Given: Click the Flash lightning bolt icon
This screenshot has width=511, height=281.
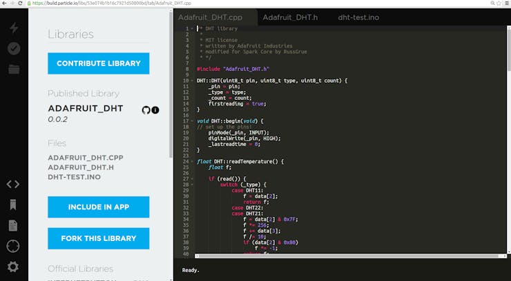Looking at the screenshot, I should coord(14,28).
